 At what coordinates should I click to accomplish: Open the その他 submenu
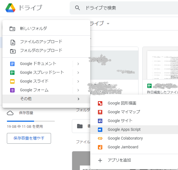(46, 99)
